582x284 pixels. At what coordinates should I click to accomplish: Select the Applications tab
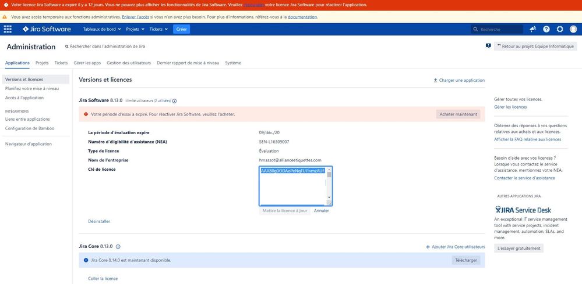pyautogui.click(x=17, y=63)
